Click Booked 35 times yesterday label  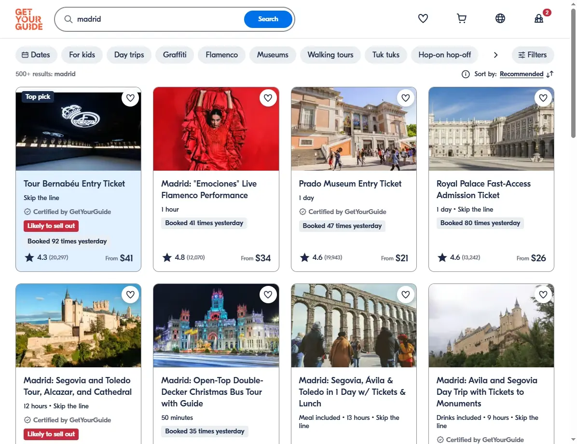click(x=205, y=431)
